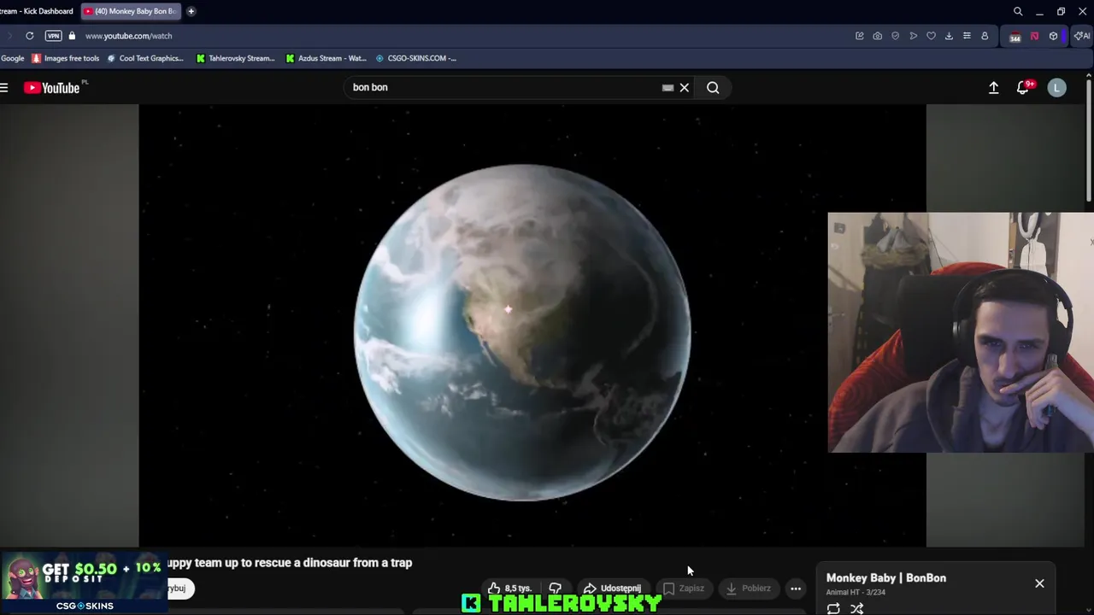This screenshot has width=1094, height=615.
Task: Open the send/flow arrow icon in address bar
Action: click(913, 36)
